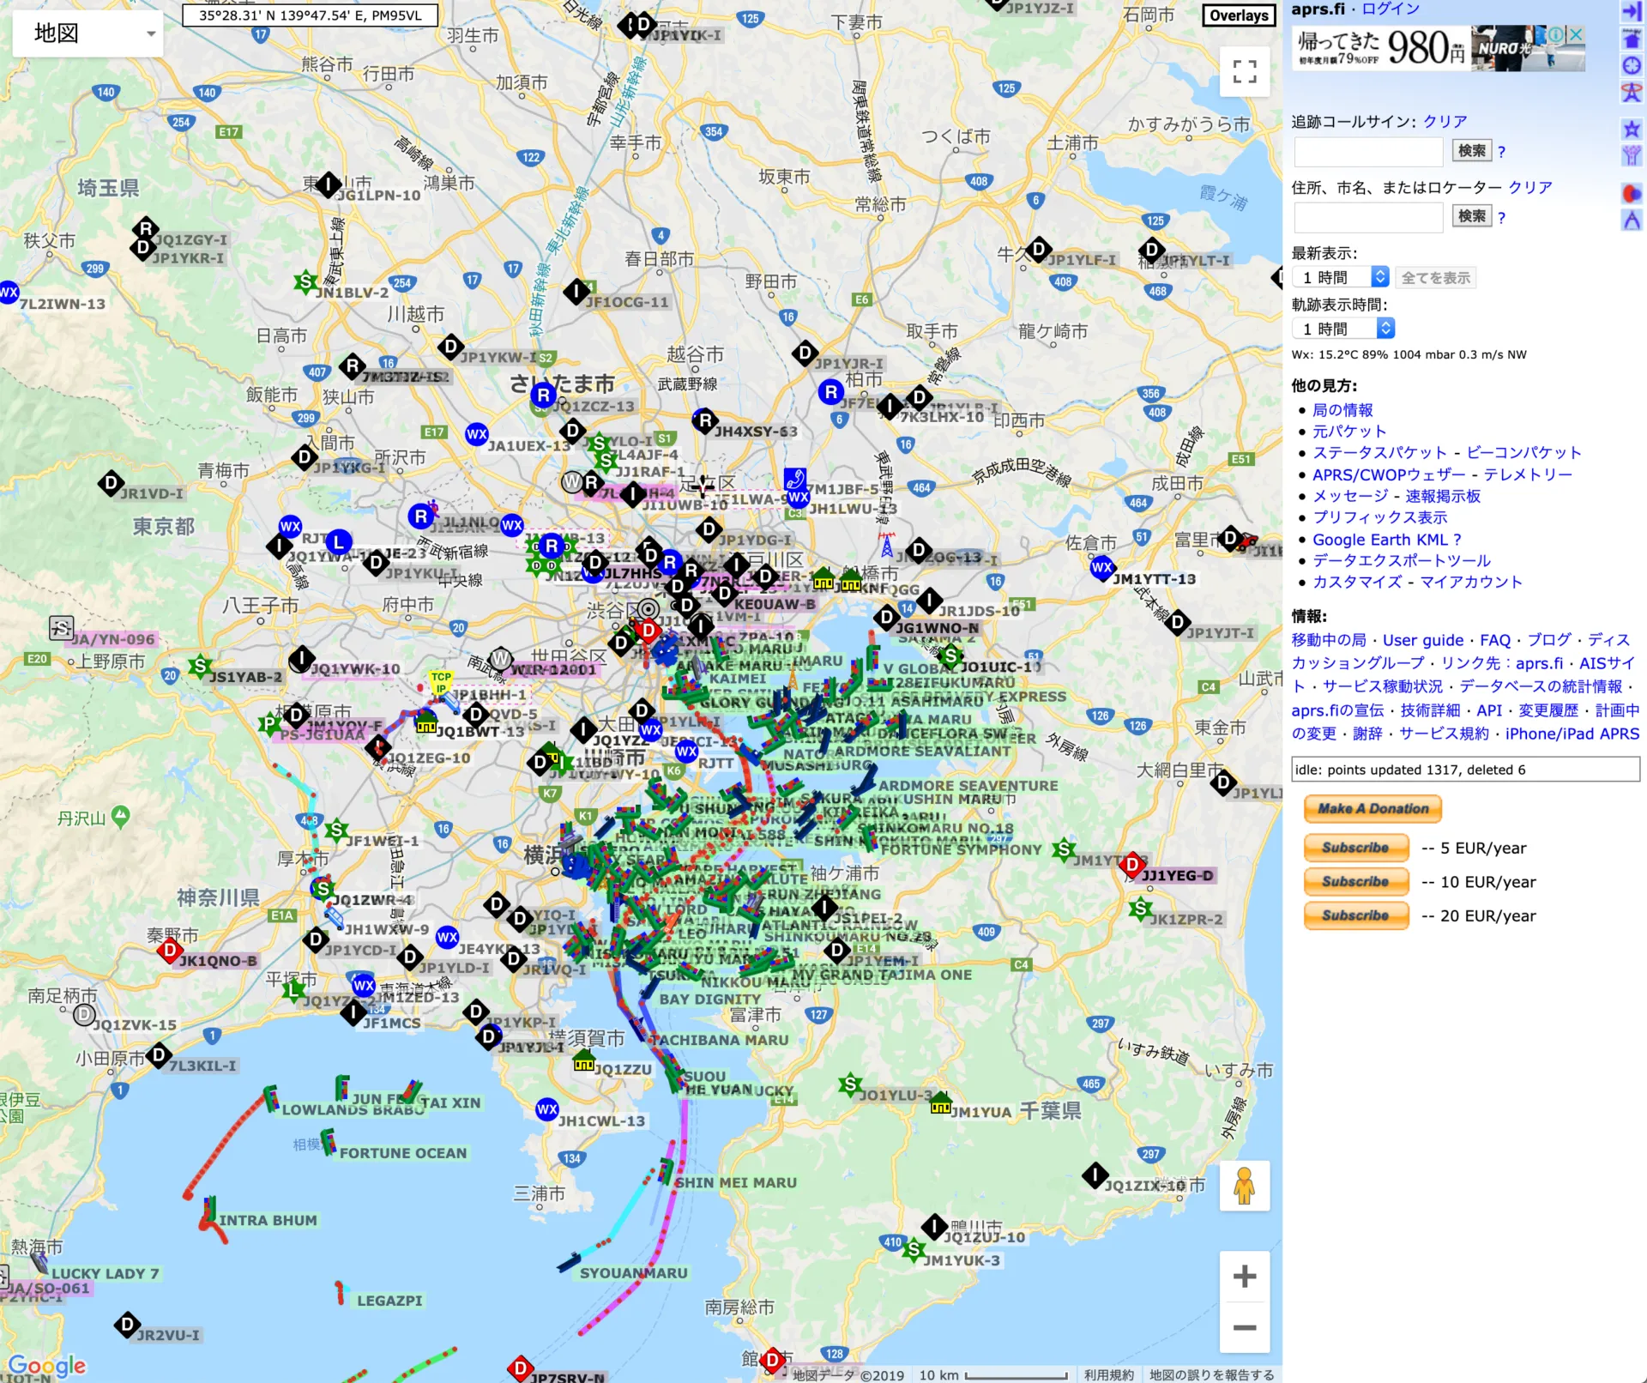Click the Make A Donation button

1372,808
